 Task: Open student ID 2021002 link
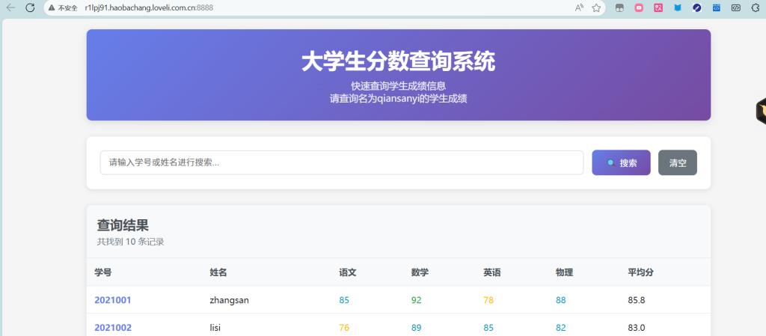(113, 327)
